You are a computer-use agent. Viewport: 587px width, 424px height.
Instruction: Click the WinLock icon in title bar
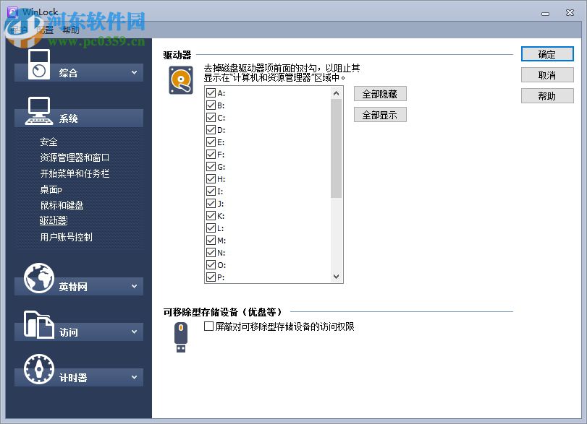point(14,12)
